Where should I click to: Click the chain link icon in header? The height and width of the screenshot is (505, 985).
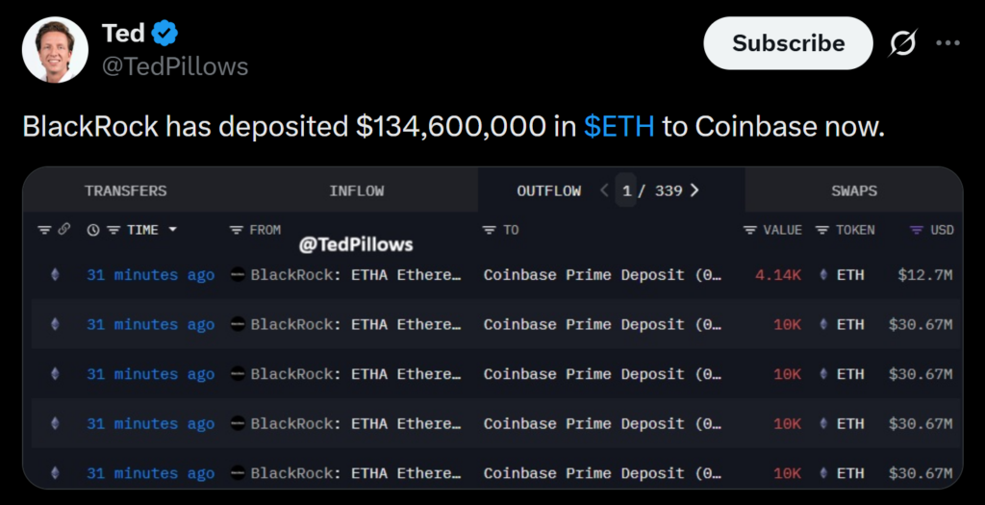point(64,230)
